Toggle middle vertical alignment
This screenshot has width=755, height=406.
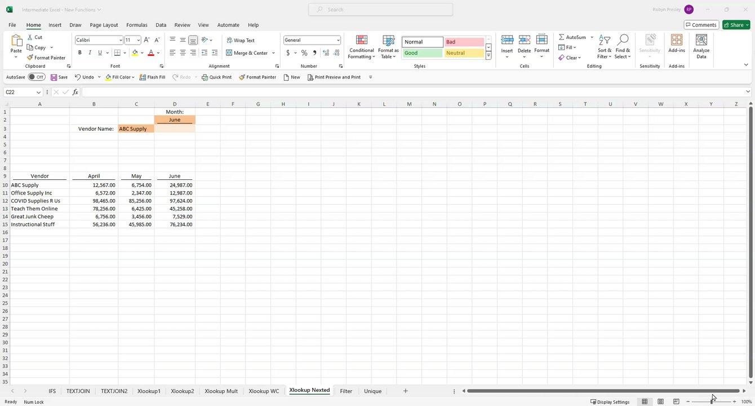(x=183, y=40)
